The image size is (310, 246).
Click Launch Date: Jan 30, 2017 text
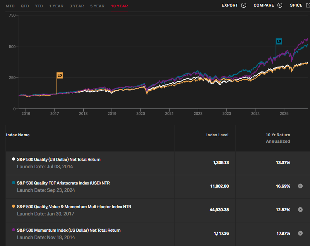(45, 214)
